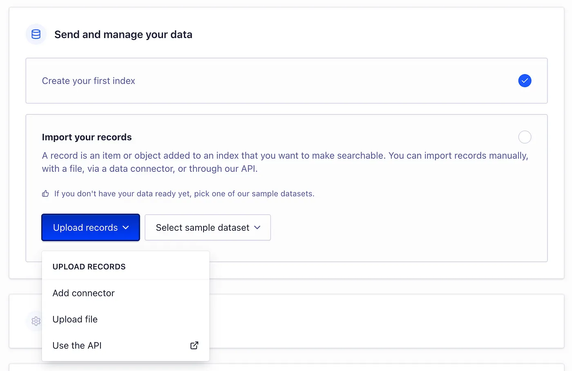Click the external link icon beside Use the API
Viewport: 572px width, 371px height.
click(x=194, y=345)
